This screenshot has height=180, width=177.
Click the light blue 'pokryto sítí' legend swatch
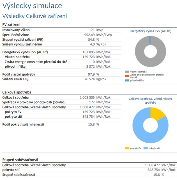(x=146, y=148)
